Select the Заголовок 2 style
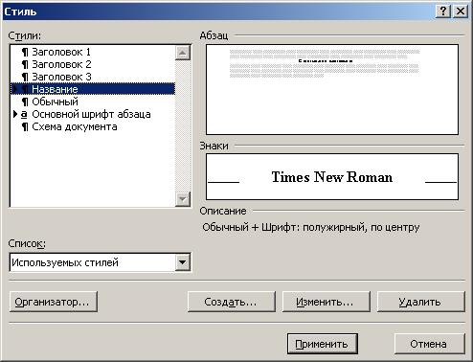The image size is (473, 362). pyautogui.click(x=93, y=64)
